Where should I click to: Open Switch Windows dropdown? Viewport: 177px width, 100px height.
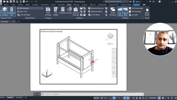113,11
